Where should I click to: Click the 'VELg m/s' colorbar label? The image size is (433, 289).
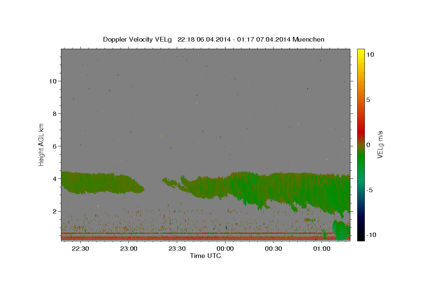[380, 144]
